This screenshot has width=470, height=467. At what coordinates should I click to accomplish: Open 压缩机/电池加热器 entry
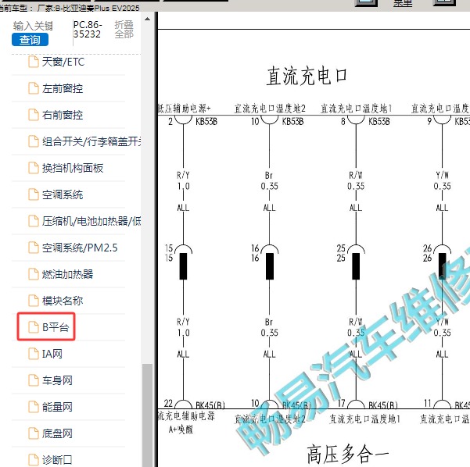tap(91, 221)
